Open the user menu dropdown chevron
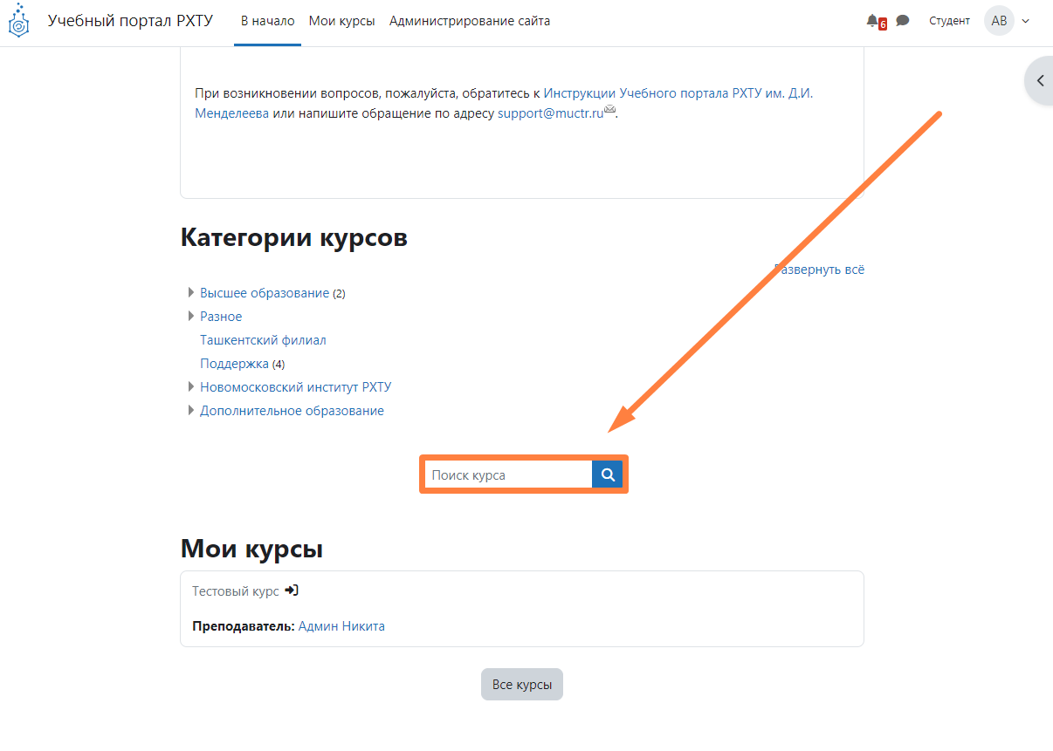The width and height of the screenshot is (1053, 751). pyautogui.click(x=1025, y=21)
